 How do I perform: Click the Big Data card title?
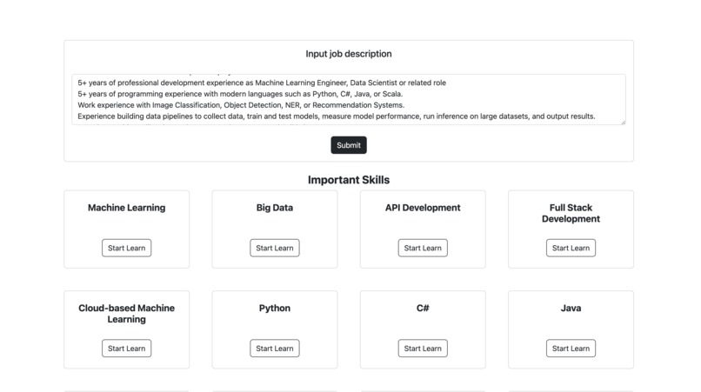(x=275, y=208)
